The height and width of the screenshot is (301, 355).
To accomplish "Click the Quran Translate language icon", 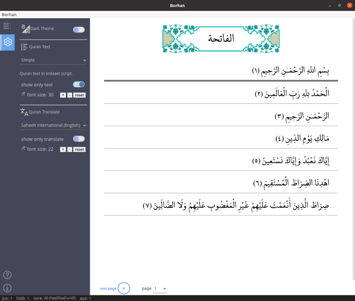I will (24, 112).
